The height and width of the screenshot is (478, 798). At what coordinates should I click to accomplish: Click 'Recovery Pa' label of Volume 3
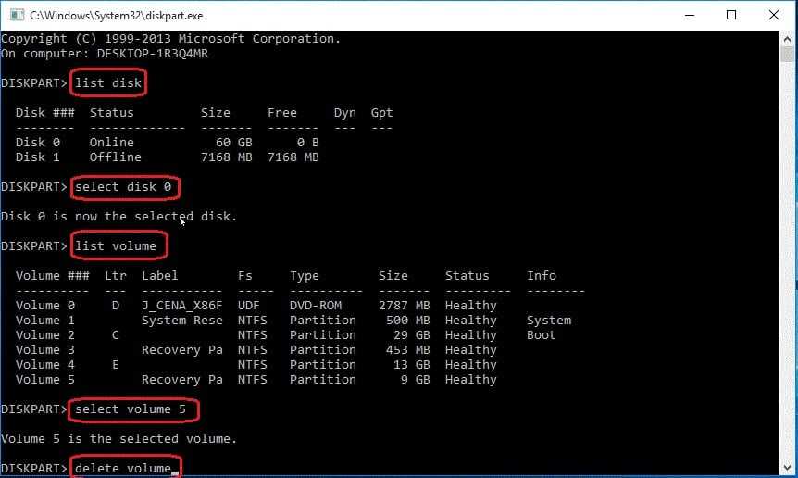pyautogui.click(x=181, y=349)
